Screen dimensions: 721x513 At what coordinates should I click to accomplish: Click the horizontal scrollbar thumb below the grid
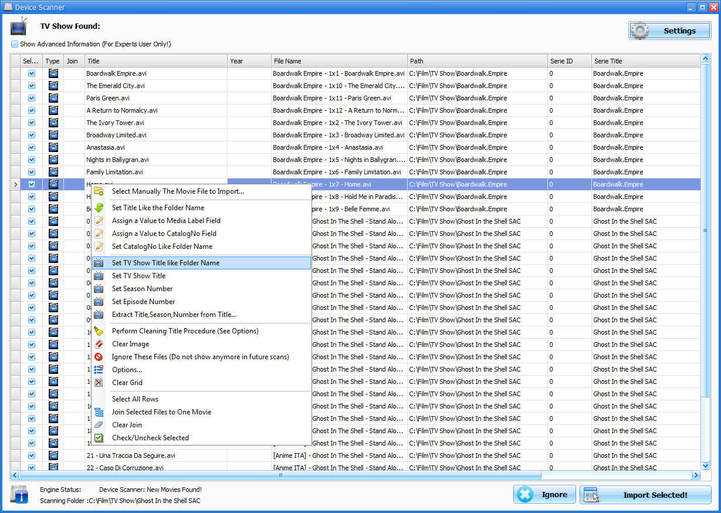[280, 475]
